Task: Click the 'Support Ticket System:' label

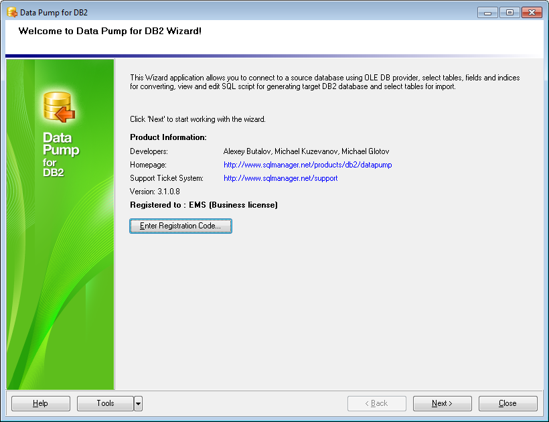Action: 166,178
